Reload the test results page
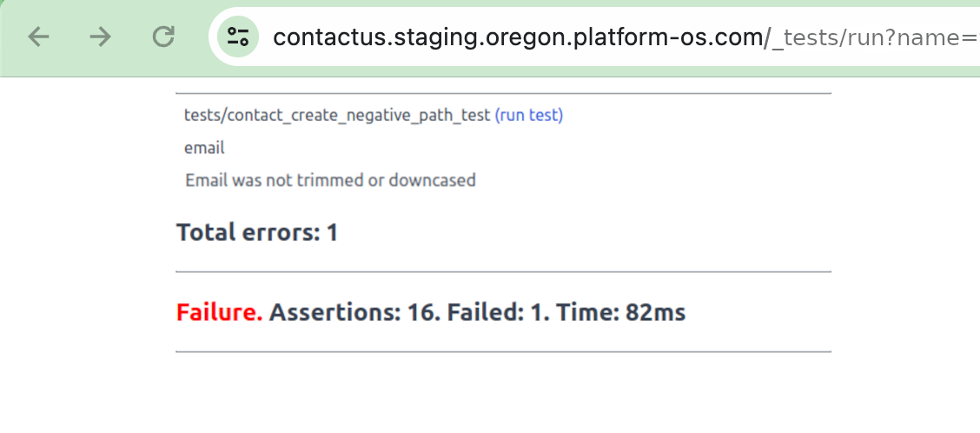 pos(163,37)
